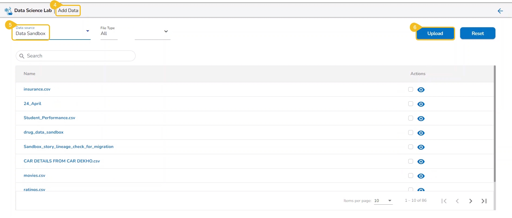Click the Upload button
Image resolution: width=512 pixels, height=218 pixels.
[435, 33]
